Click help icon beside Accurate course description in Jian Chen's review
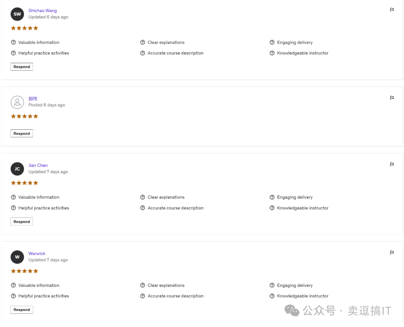404x327 pixels. (x=143, y=208)
